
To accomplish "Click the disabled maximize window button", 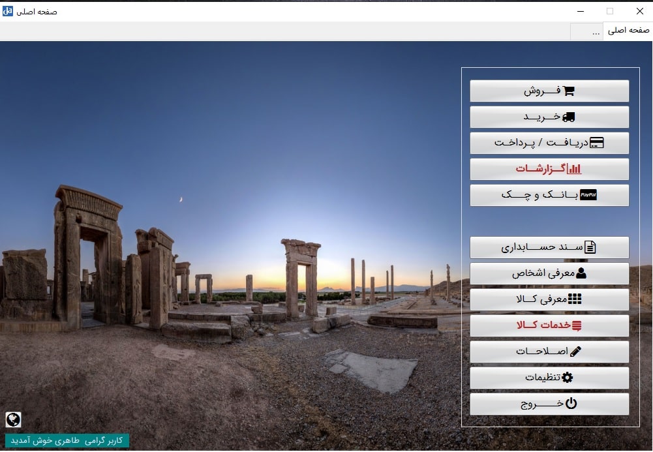I will pos(610,11).
